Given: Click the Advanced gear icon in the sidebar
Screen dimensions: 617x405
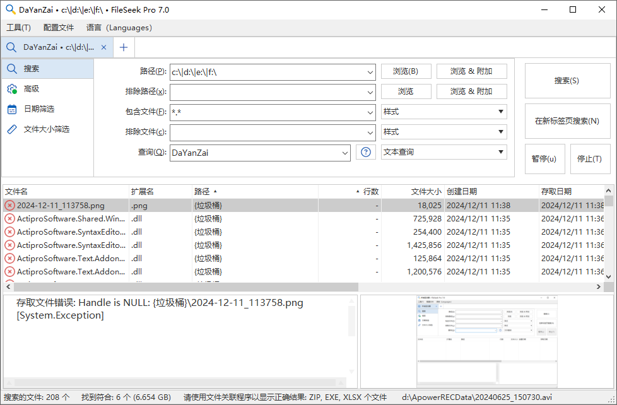Looking at the screenshot, I should pos(12,89).
